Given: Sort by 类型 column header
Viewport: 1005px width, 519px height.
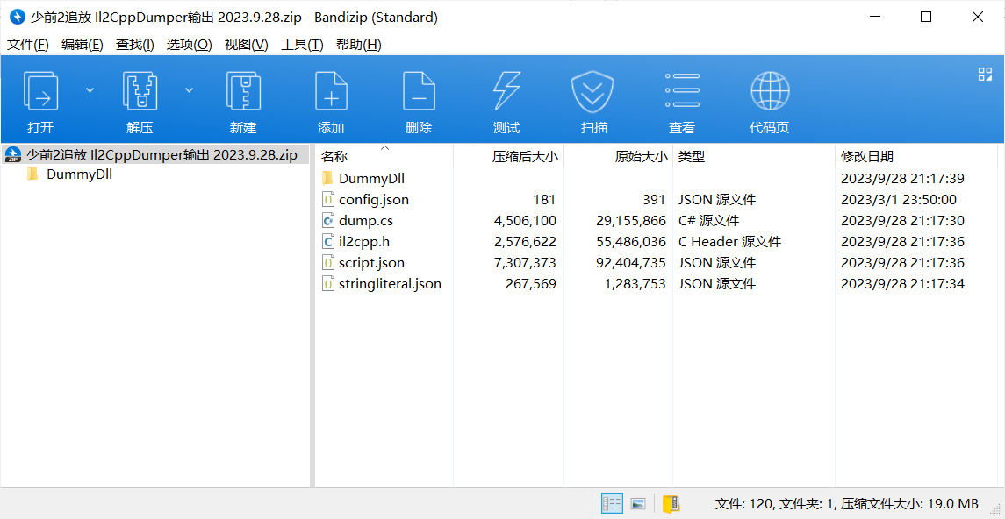Looking at the screenshot, I should point(754,156).
